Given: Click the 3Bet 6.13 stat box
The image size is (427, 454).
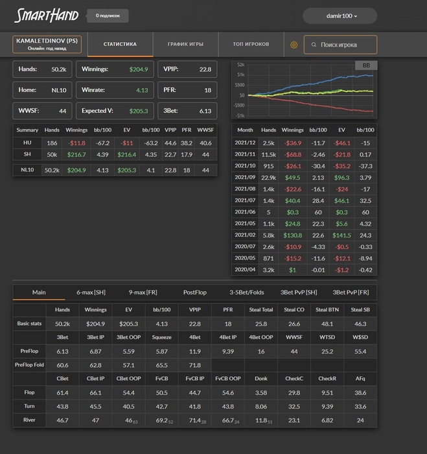Looking at the screenshot, I should (187, 111).
